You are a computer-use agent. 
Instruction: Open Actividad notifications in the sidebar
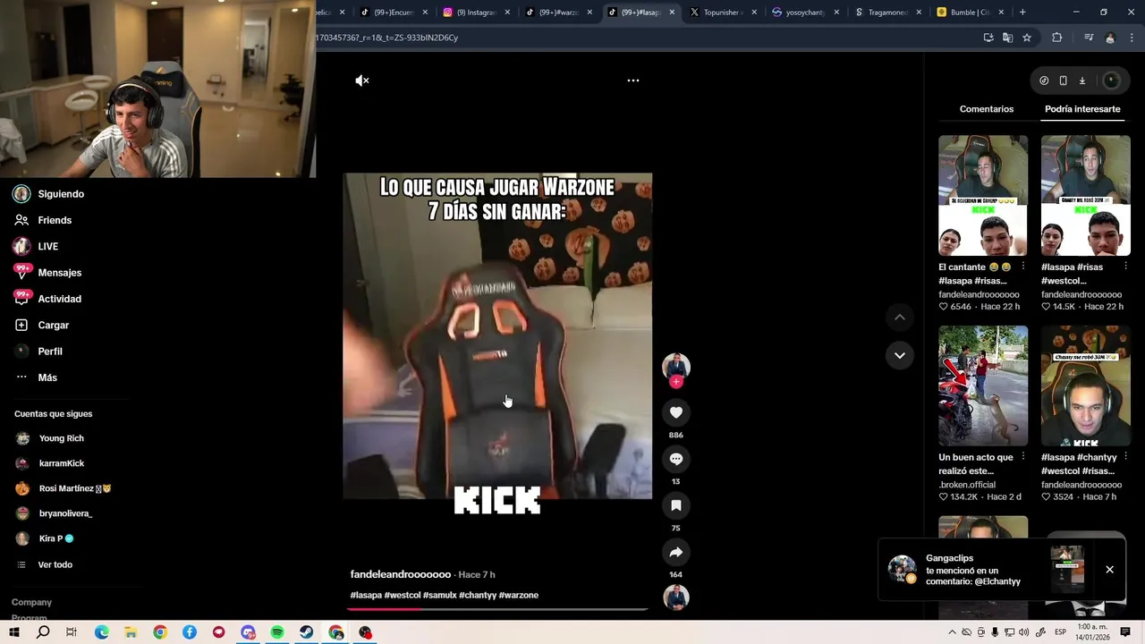(59, 299)
